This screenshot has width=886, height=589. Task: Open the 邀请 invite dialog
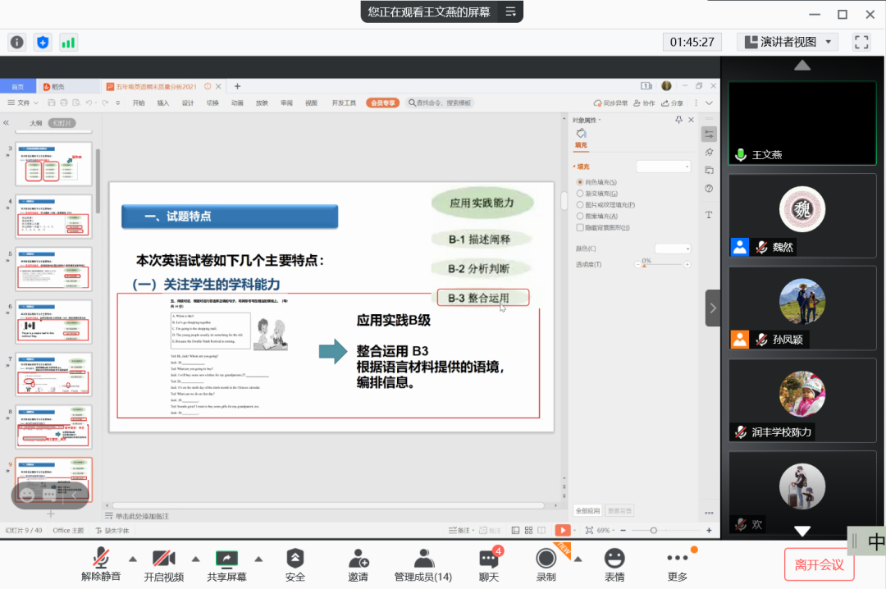359,564
